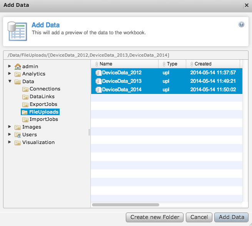The width and height of the screenshot is (252, 226).
Task: Click the DeviceData_2012 file icon
Action: pyautogui.click(x=98, y=73)
